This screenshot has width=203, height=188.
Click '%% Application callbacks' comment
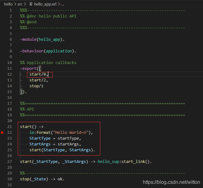coord(48,63)
